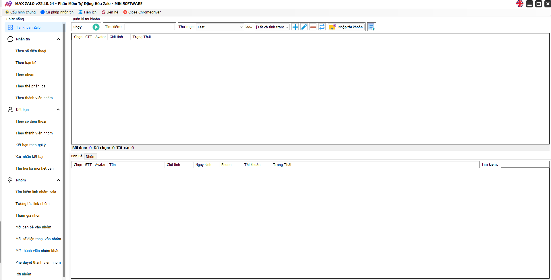Collapse the Nhóm sidebar section
This screenshot has height=280, width=551.
[58, 180]
